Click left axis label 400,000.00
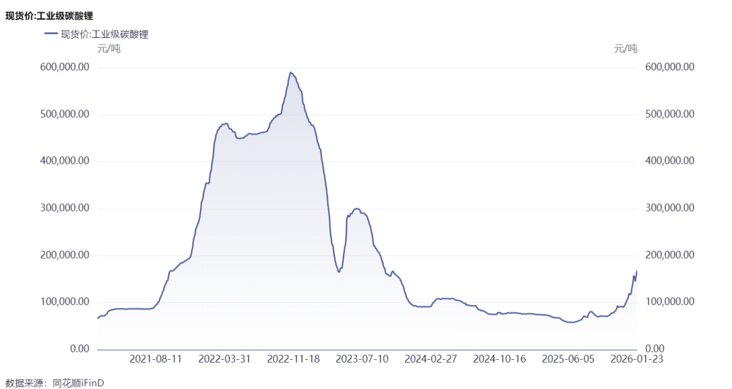The width and height of the screenshot is (732, 389). click(x=64, y=161)
